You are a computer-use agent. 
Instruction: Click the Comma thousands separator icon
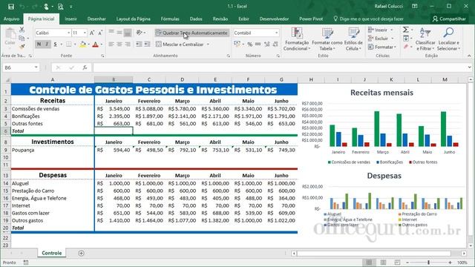click(258, 44)
